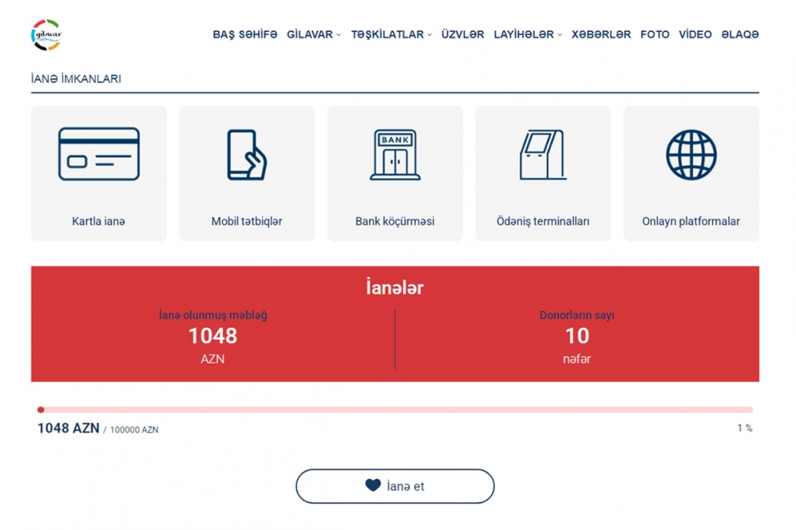Viewport: 796px width, 530px height.
Task: Open the FOTO page
Action: (654, 35)
